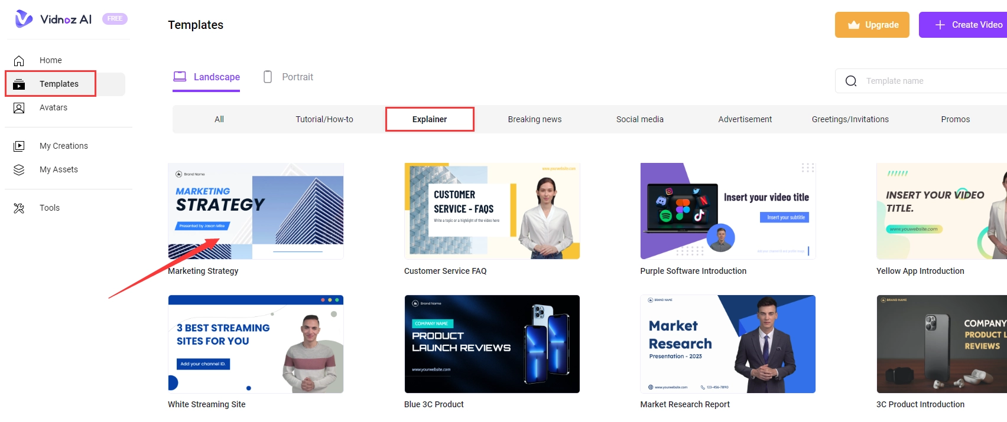Click the Templates sidebar icon
Image resolution: width=1007 pixels, height=422 pixels.
coord(19,84)
